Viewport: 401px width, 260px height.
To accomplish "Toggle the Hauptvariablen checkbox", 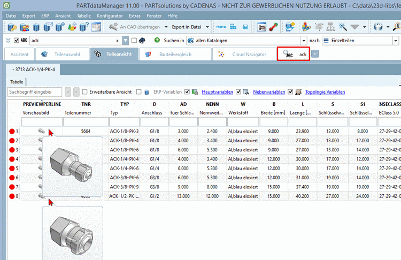I will coord(187,92).
